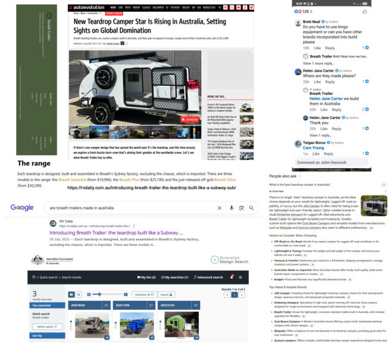The width and height of the screenshot is (392, 343).
Task: Open the autoevolution YouTube icon
Action: [x=239, y=8]
